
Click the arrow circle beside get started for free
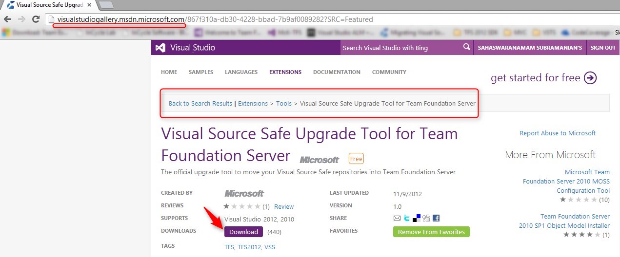click(590, 78)
